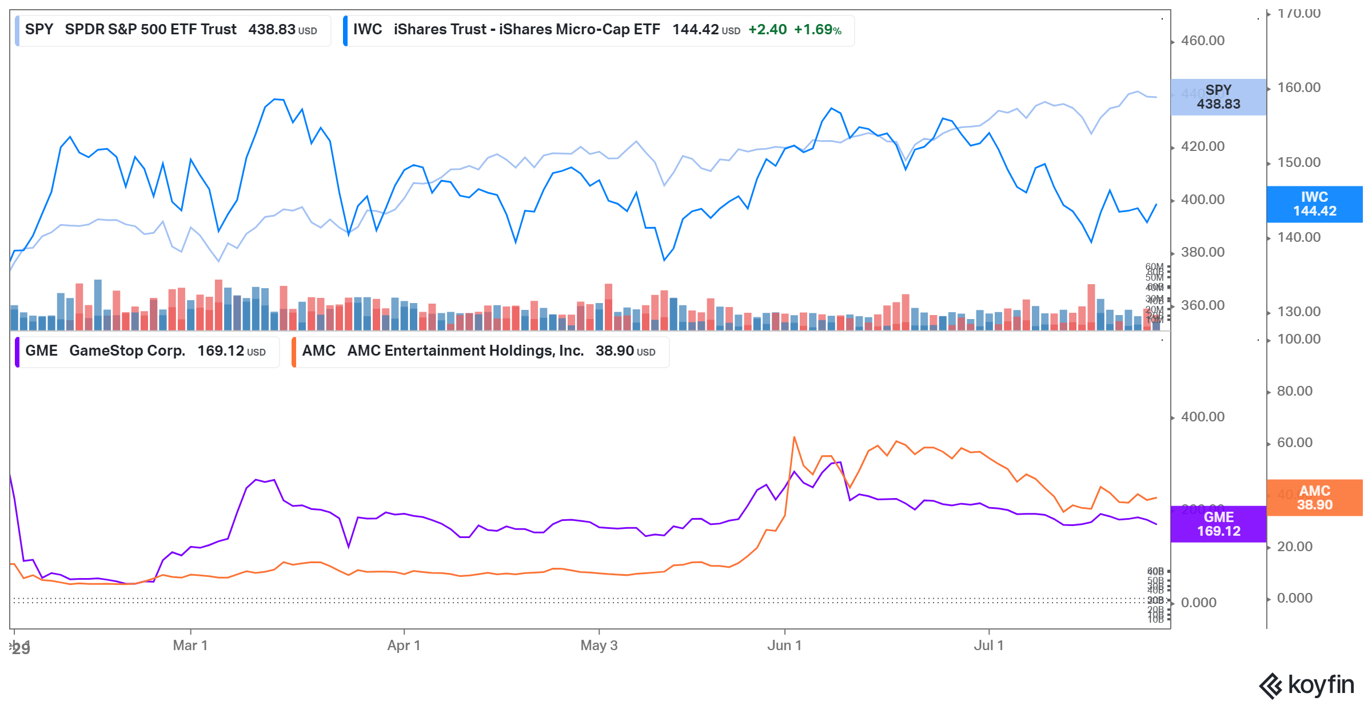Click the 0.000 value on the lower inner axis
The height and width of the screenshot is (709, 1372).
pos(1199,603)
